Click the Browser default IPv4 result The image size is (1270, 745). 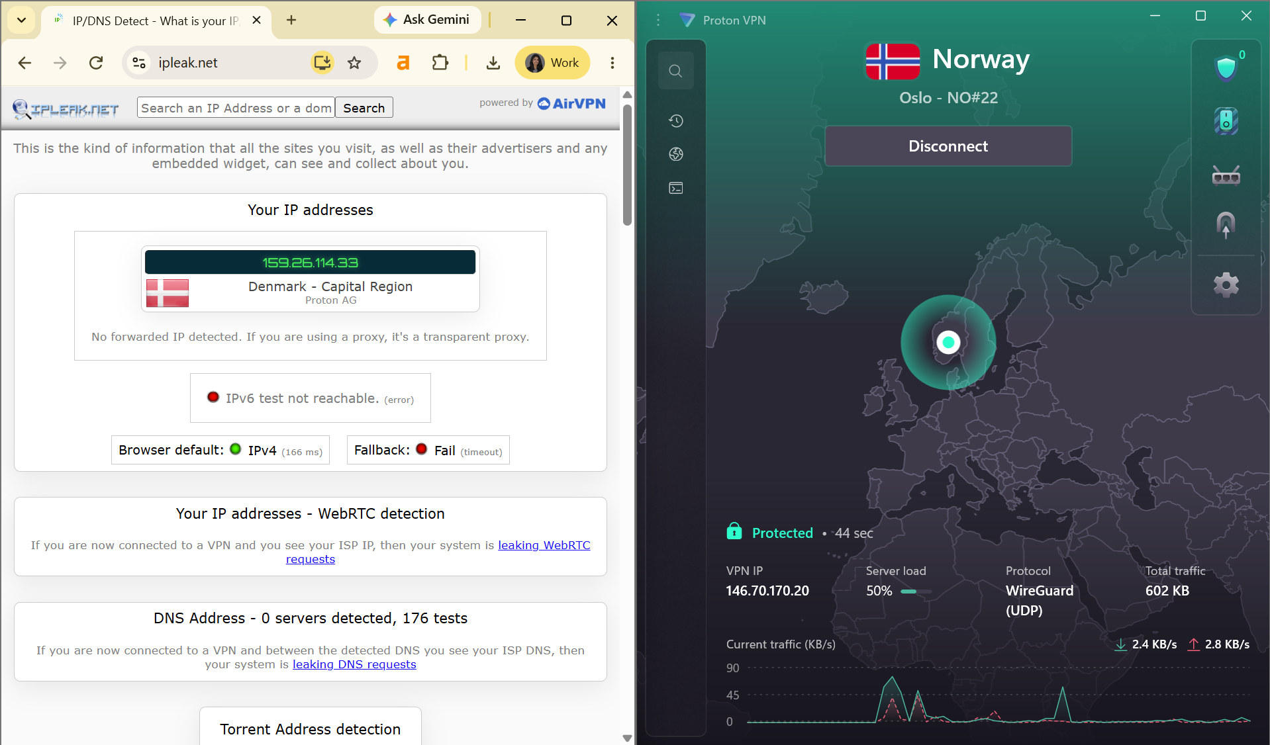pos(220,451)
